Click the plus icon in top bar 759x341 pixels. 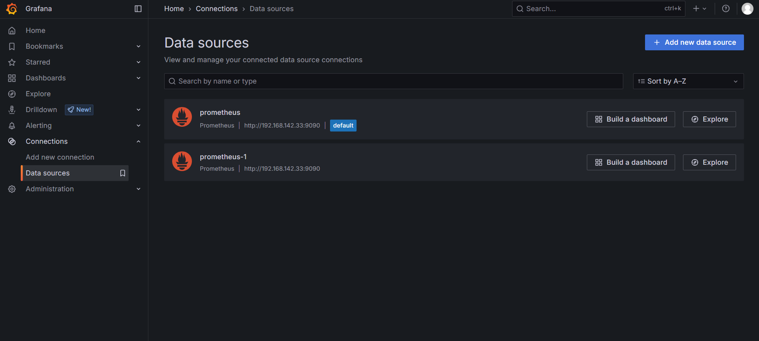point(696,9)
